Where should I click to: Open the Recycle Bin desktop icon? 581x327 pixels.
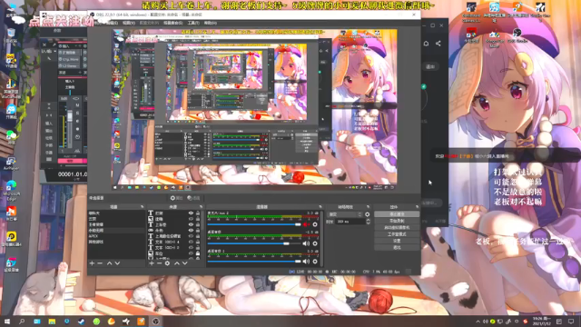click(11, 35)
